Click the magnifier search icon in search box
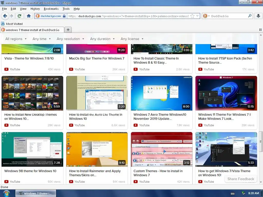The width and height of the screenshot is (263, 197). (x=250, y=16)
